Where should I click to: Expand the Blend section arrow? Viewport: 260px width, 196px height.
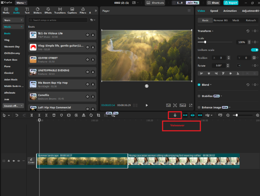pos(211,85)
